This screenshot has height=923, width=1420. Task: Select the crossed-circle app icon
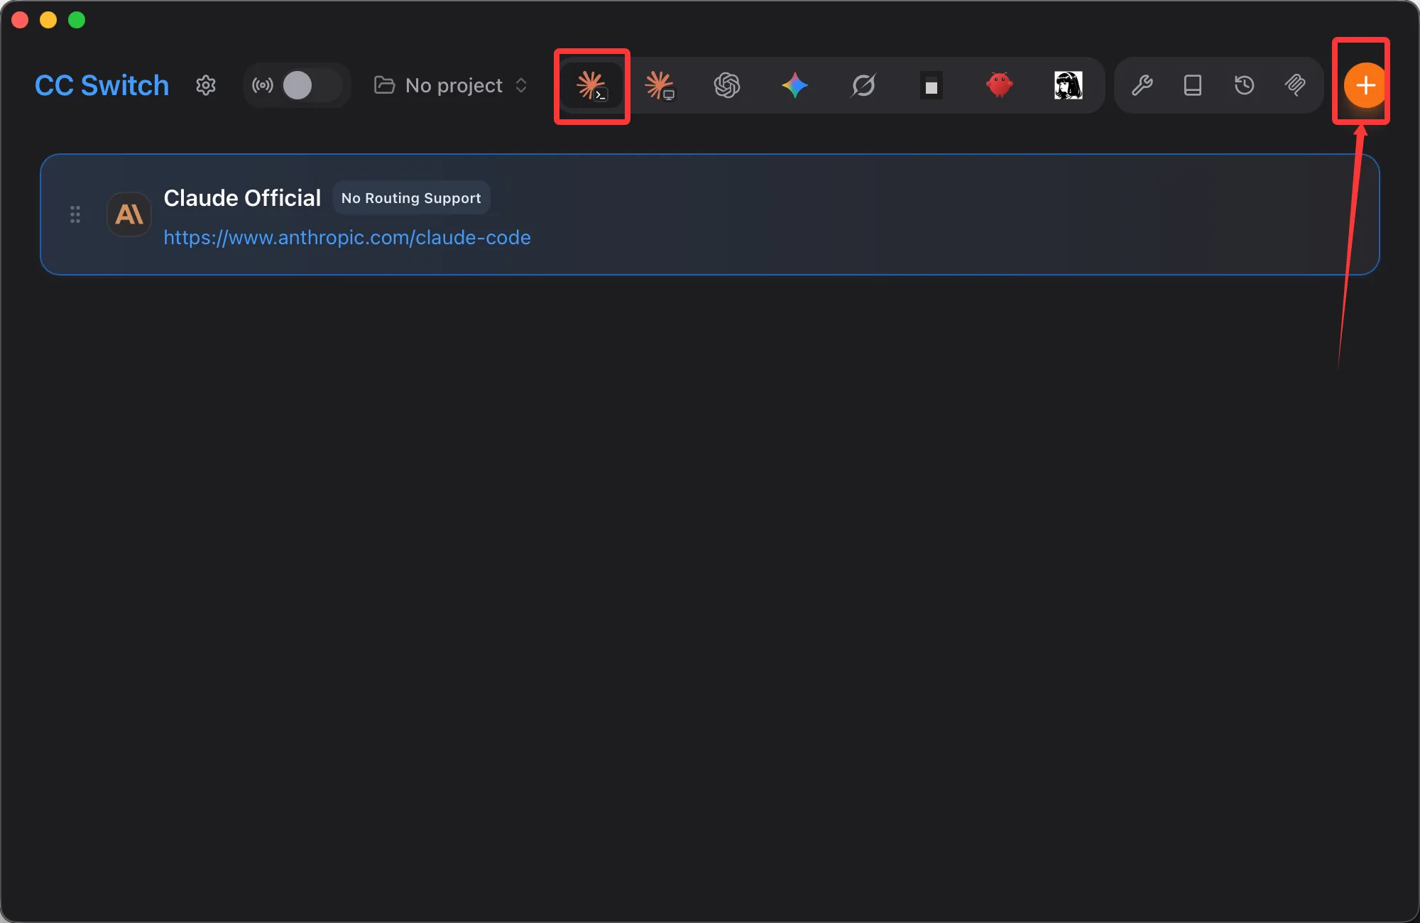coord(863,85)
